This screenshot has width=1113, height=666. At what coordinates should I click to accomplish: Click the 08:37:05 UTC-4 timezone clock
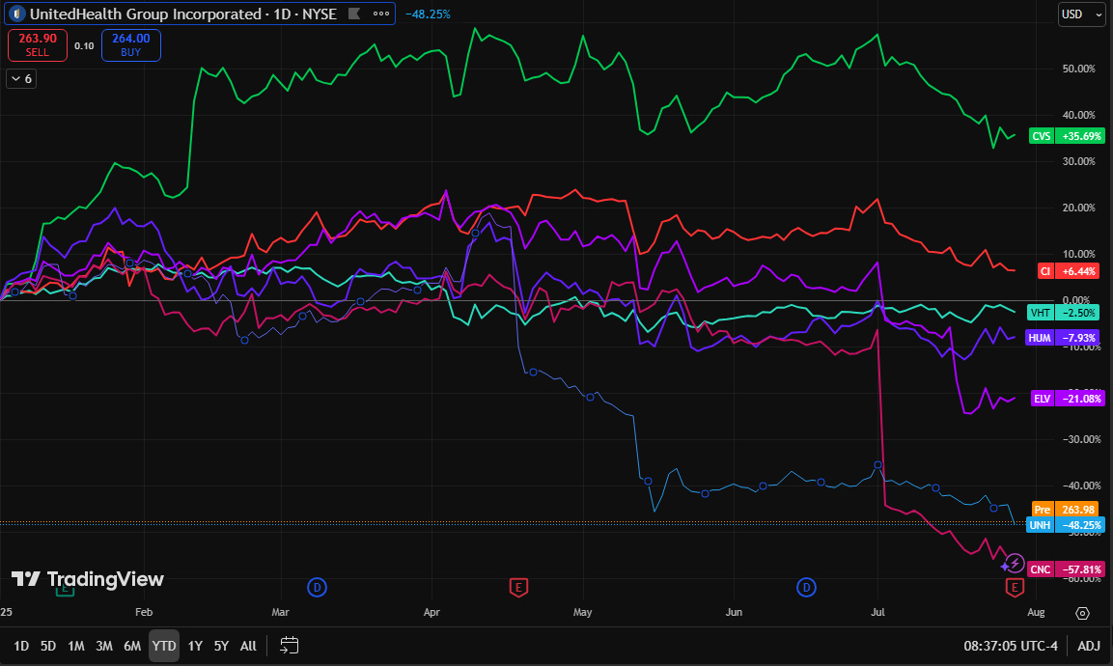(x=1011, y=646)
